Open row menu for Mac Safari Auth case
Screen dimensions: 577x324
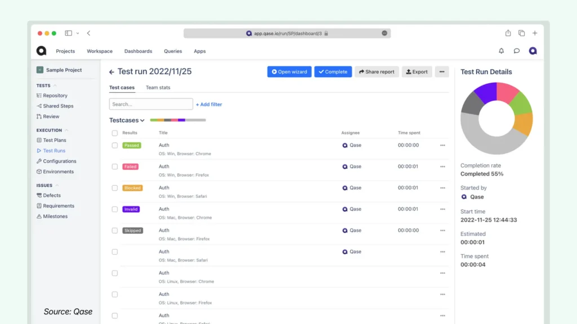point(442,251)
